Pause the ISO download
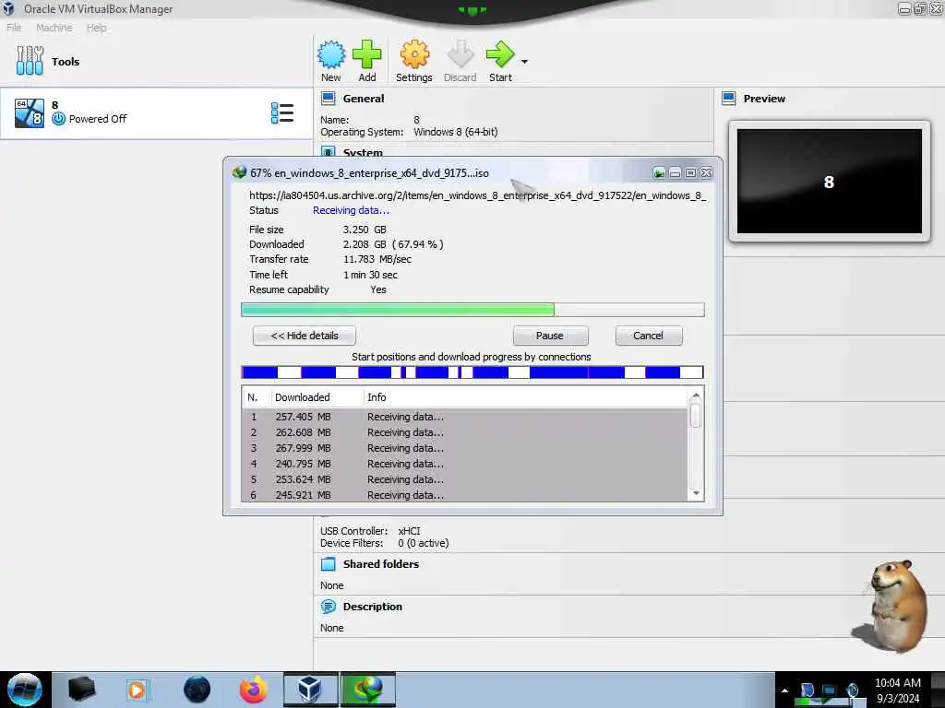Image resolution: width=945 pixels, height=708 pixels. pos(550,336)
